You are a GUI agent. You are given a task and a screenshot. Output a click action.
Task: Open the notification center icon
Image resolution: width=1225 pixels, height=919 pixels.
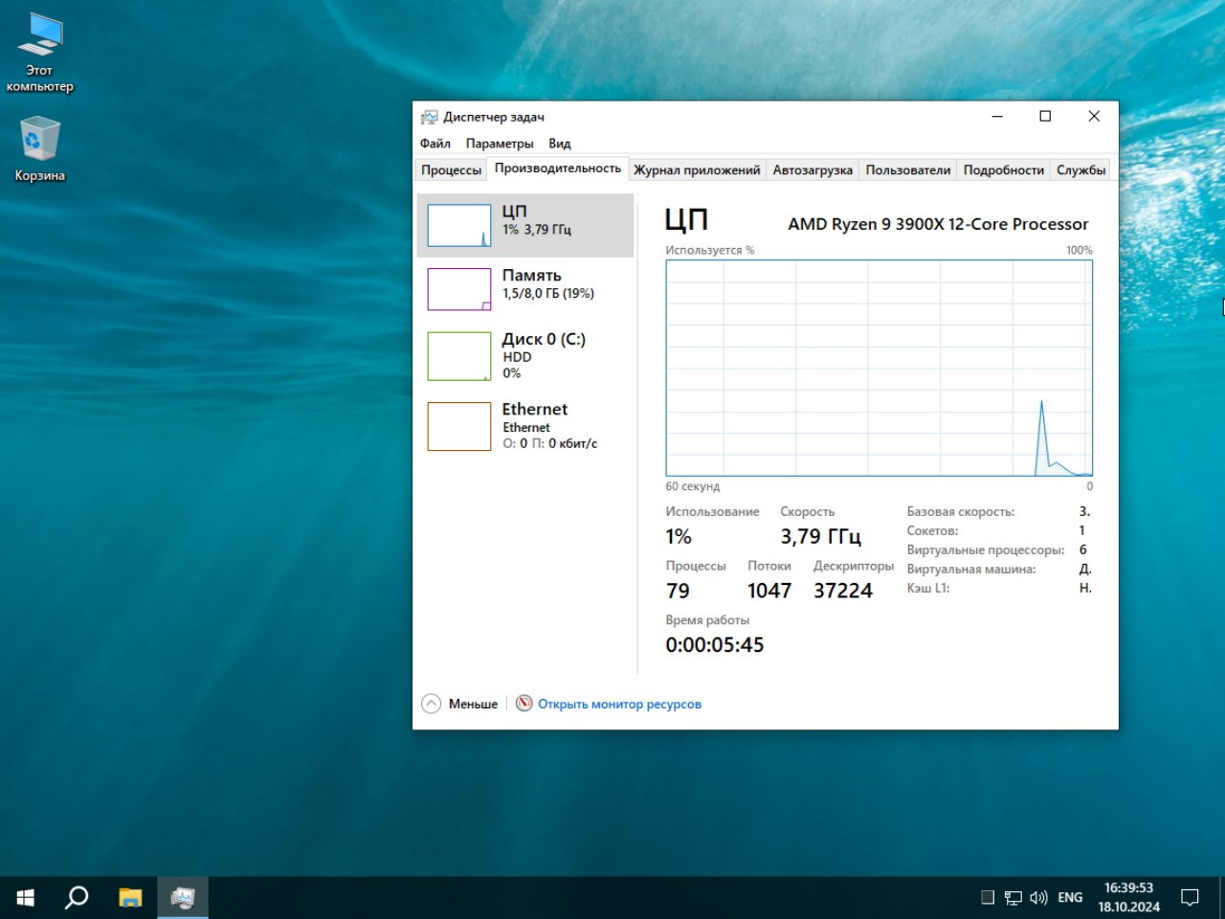click(1190, 898)
